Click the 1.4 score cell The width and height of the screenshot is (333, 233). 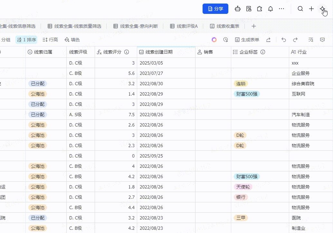pyautogui.click(x=116, y=94)
